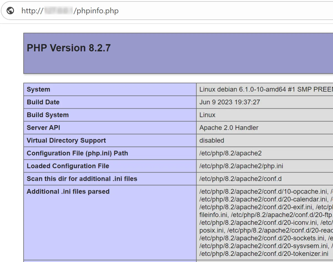Image resolution: width=333 pixels, height=262 pixels.
Task: Click the PHP Version 8.2.7 heading
Action: 69,48
